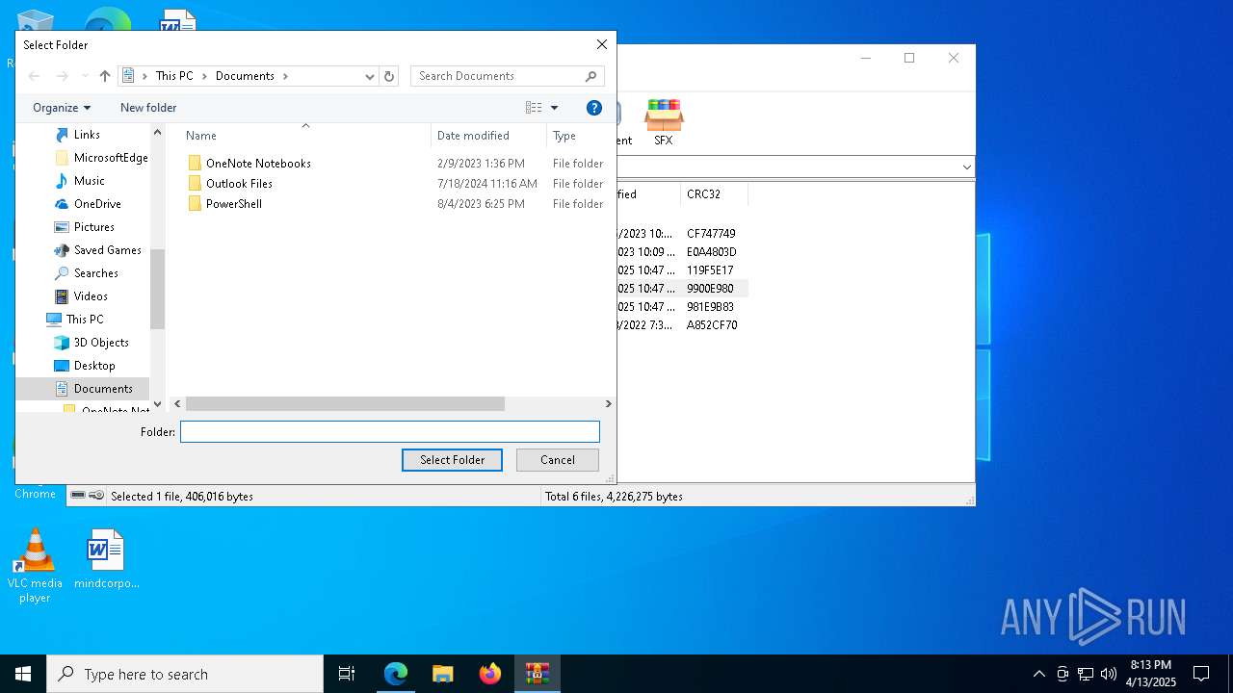Screen dimensions: 1233x693
Task: Open the notification center icon
Action: coord(1201,674)
